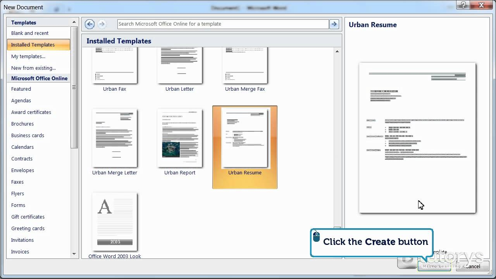Viewport: 496px width, 279px height.
Task: Click the Cancel button
Action: [472, 266]
